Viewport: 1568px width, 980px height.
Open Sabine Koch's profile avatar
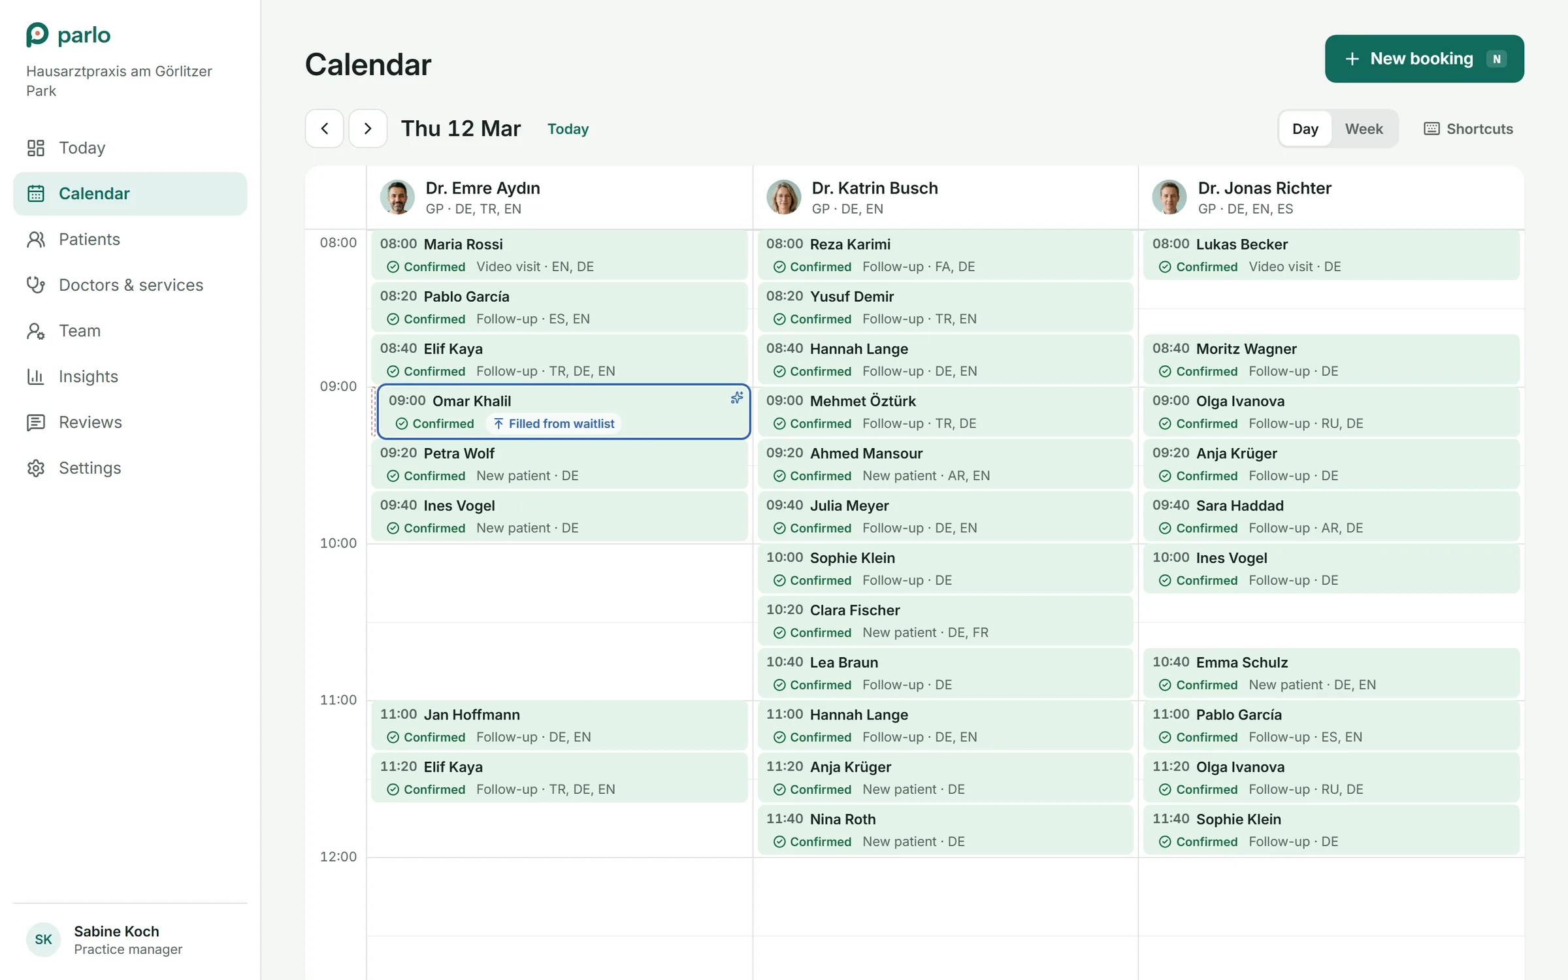pos(44,939)
